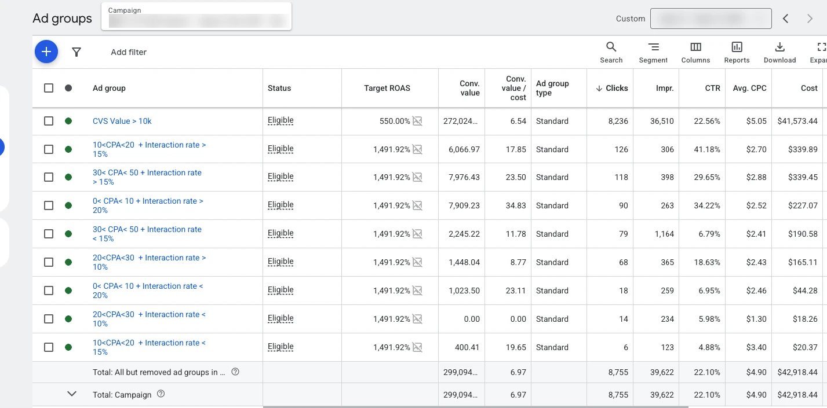Click Target ROAS icon in 10<CPA<20 < 15% row
827x408 pixels.
click(417, 347)
